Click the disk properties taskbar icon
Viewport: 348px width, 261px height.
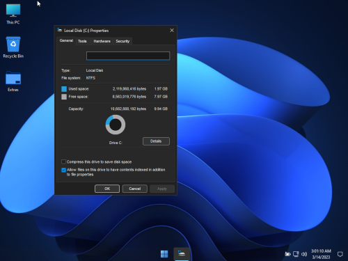182,253
